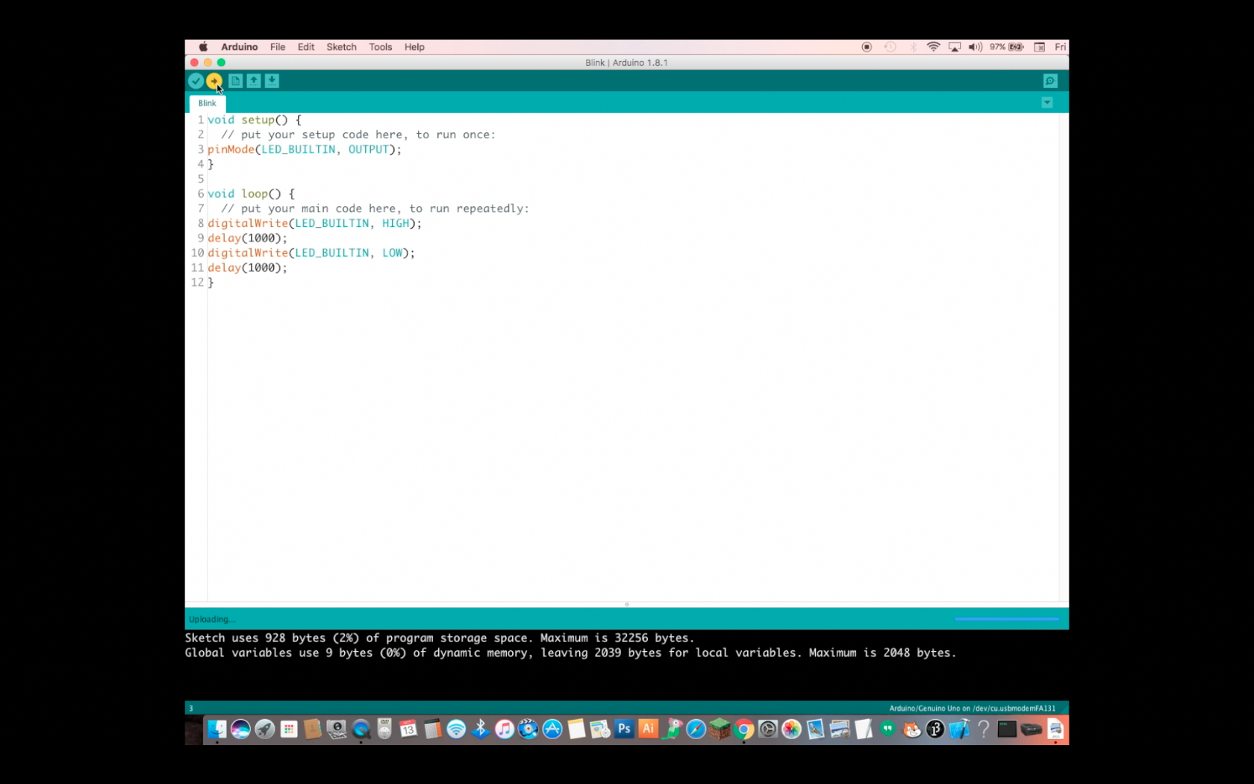Click the battery status indicator

coord(1006,47)
